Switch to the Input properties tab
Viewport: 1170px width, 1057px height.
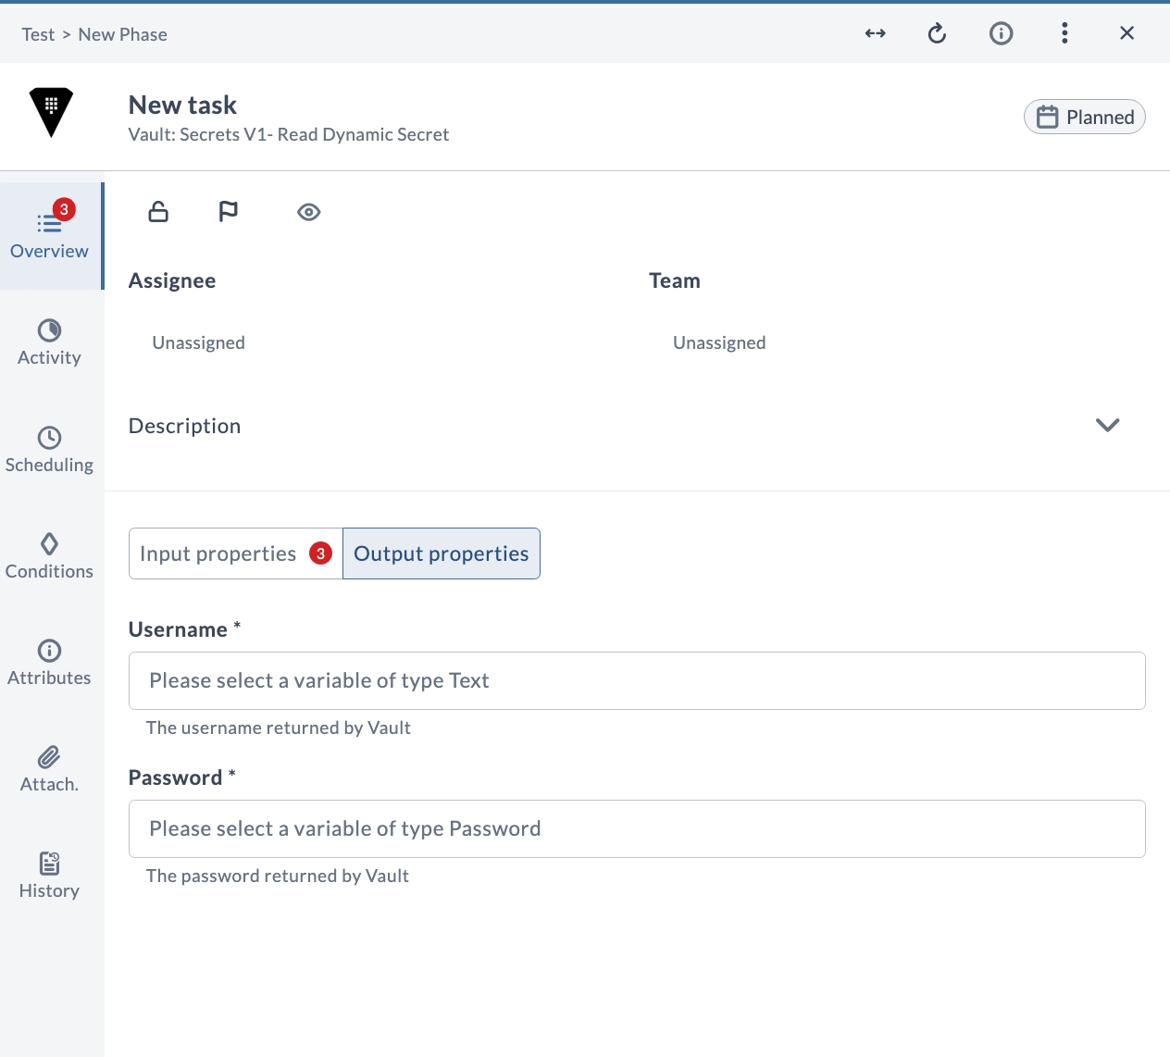[236, 553]
